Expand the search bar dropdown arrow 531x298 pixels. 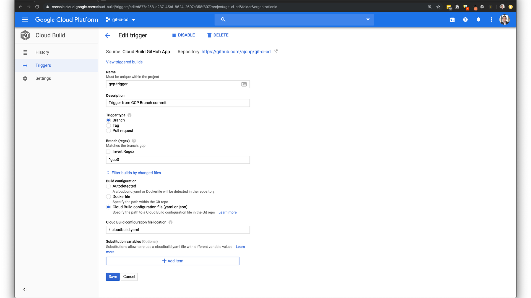pos(368,20)
